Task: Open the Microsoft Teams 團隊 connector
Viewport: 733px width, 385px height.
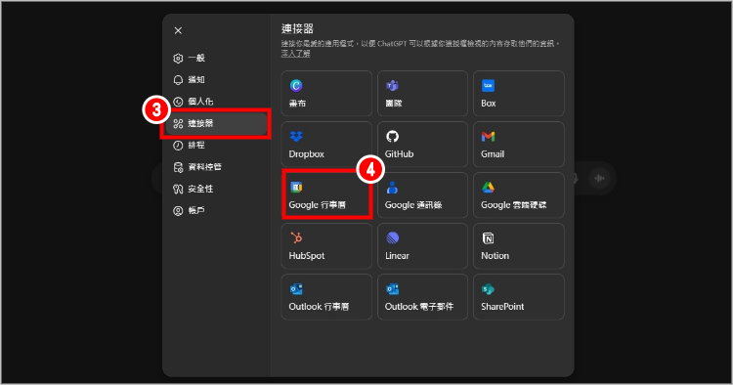Action: coord(422,94)
